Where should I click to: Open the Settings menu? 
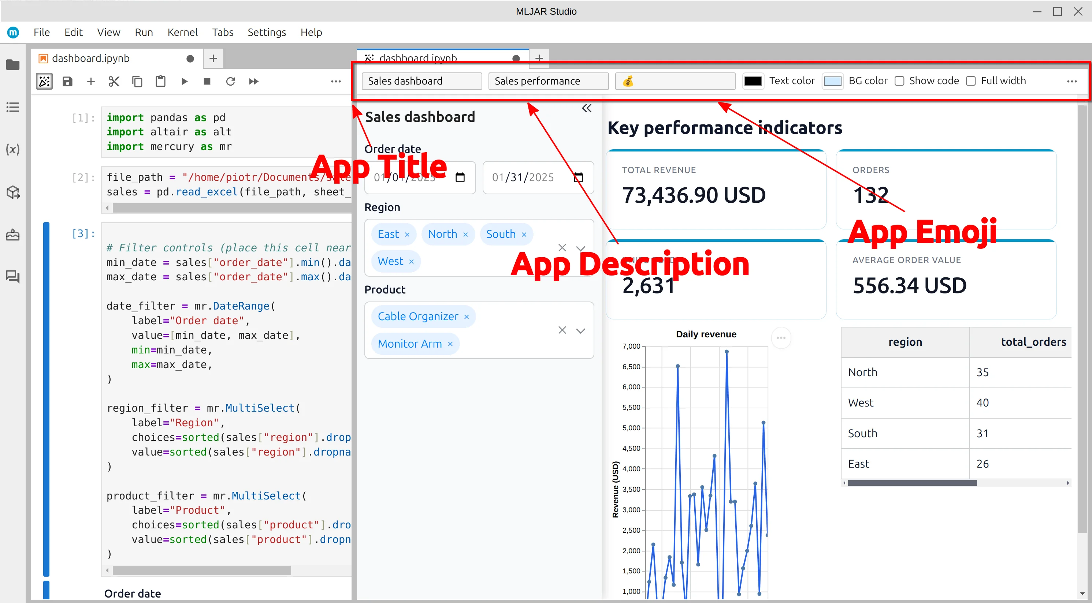267,32
